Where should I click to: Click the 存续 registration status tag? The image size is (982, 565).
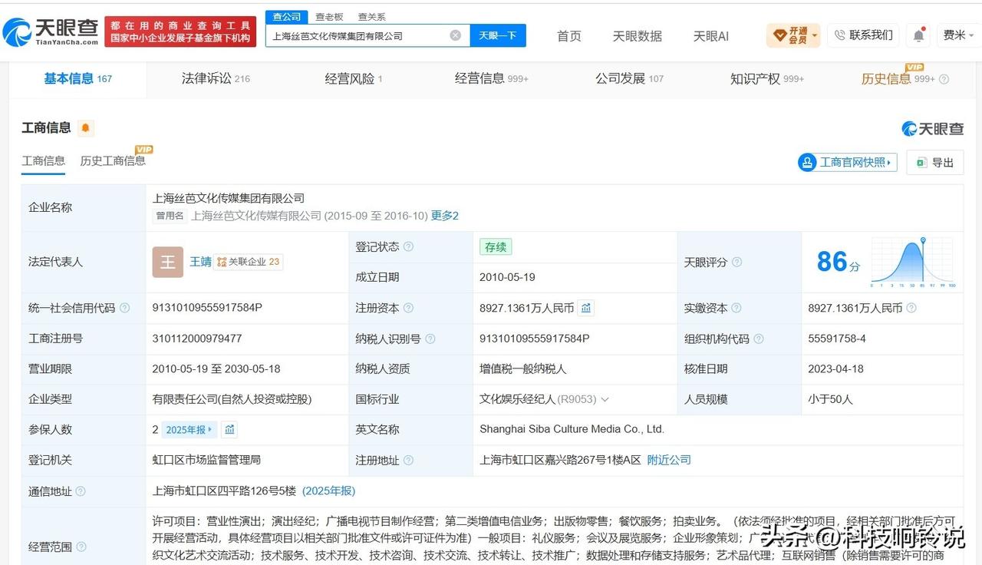coord(496,246)
